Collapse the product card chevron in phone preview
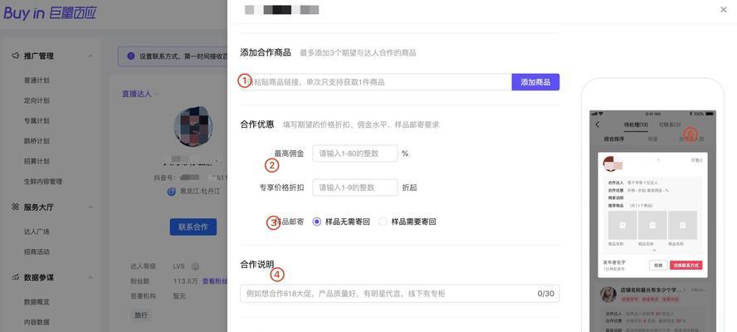The image size is (737, 332). pos(653,251)
